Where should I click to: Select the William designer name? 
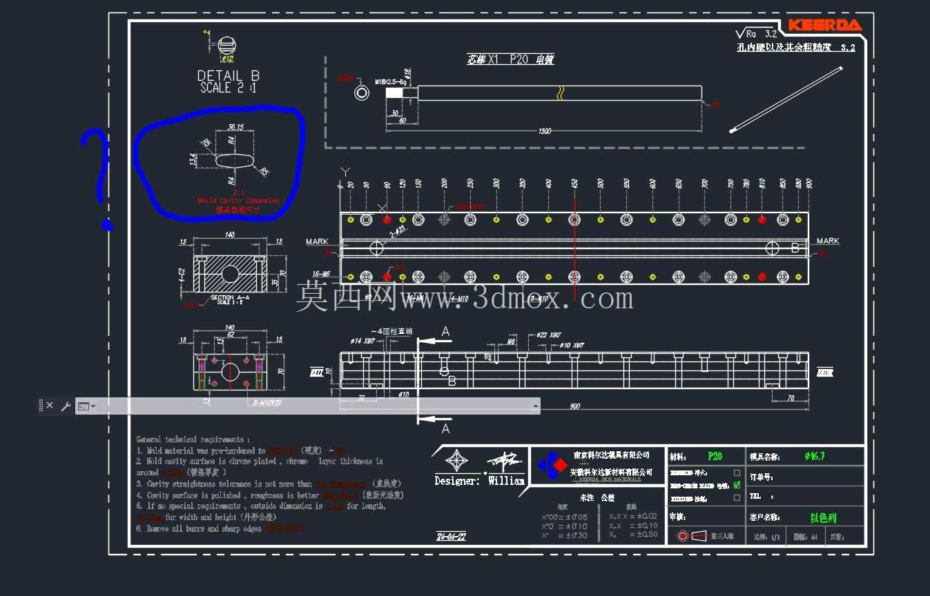pyautogui.click(x=506, y=481)
